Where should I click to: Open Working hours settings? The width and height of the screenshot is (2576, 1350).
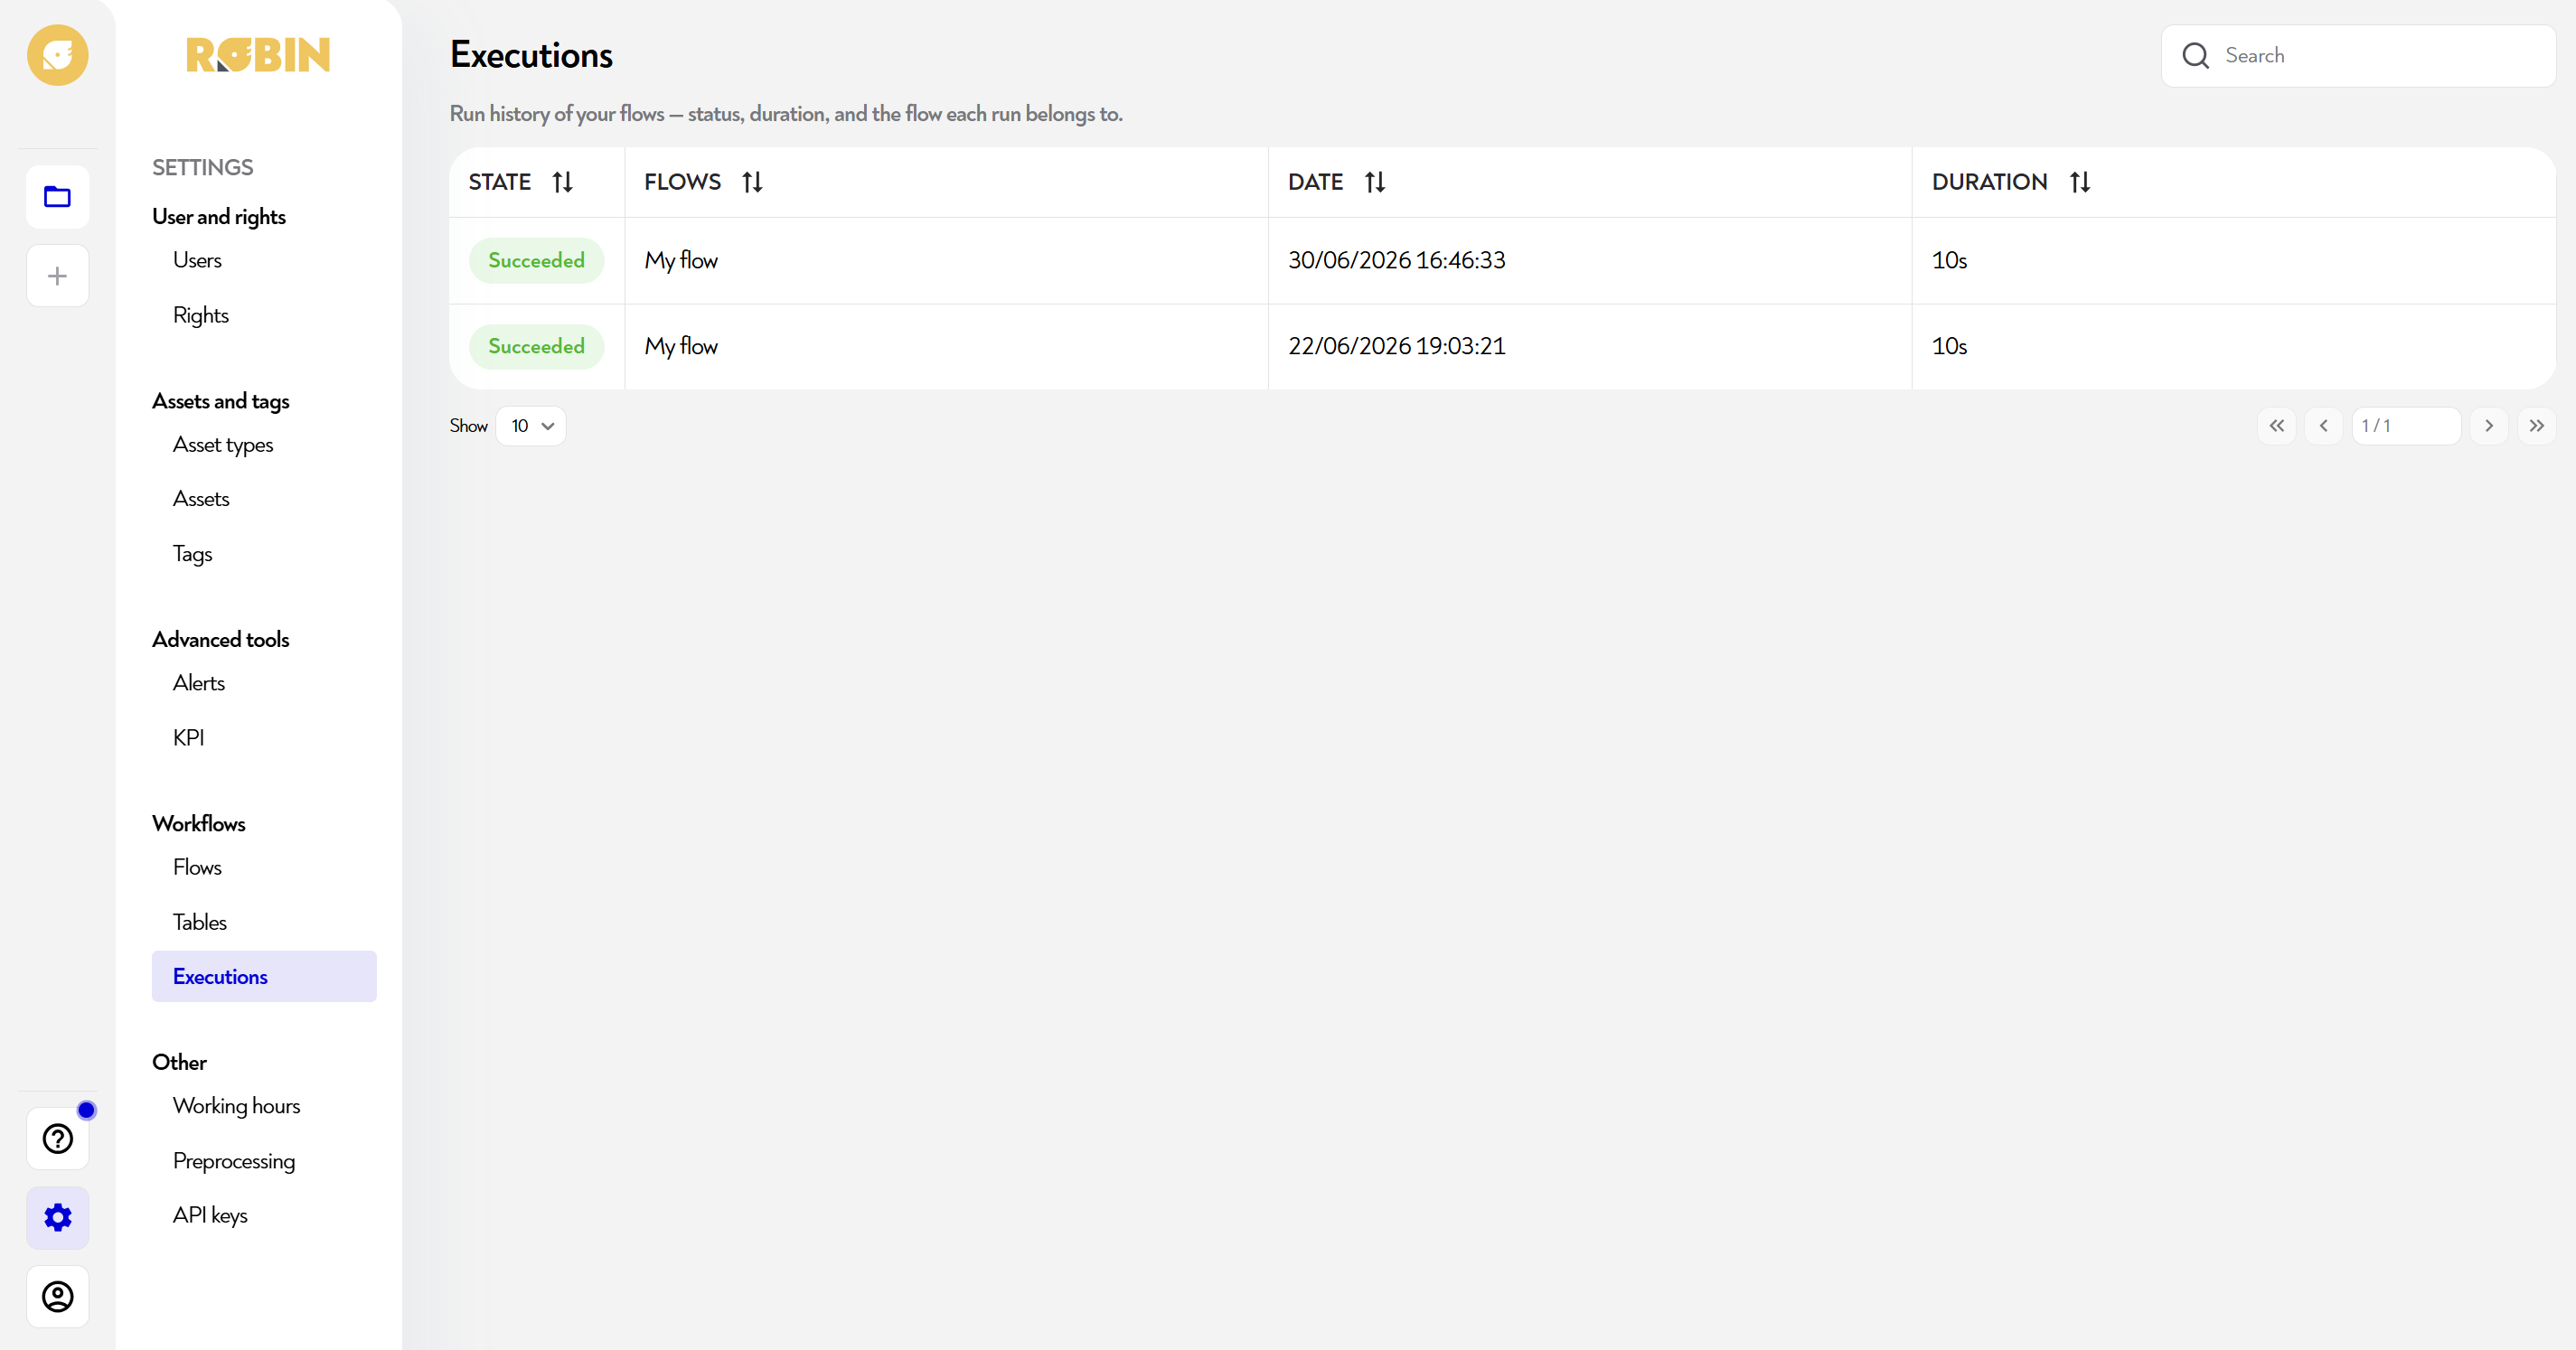[236, 1106]
